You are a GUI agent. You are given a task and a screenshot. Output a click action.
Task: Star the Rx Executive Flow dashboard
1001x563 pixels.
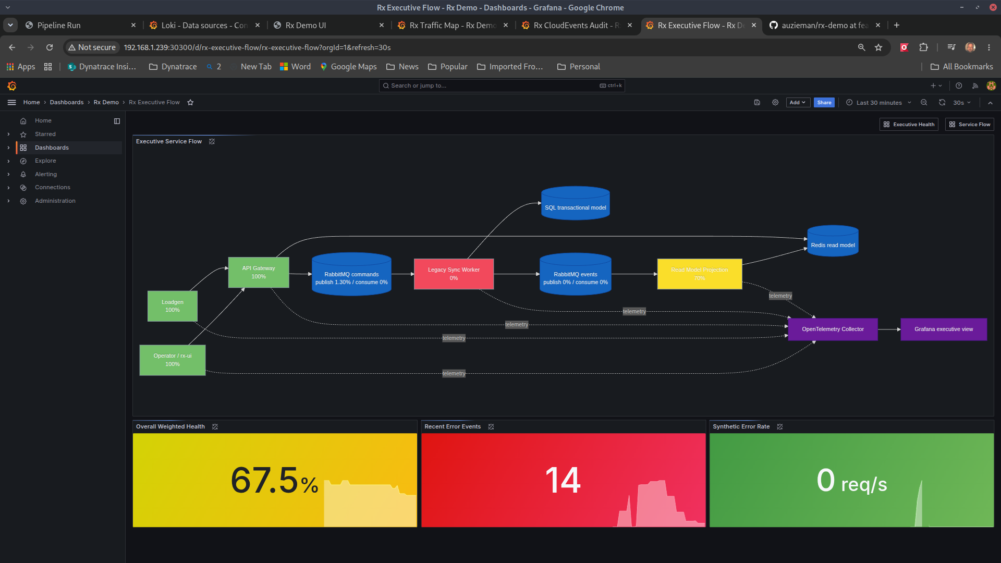point(190,103)
